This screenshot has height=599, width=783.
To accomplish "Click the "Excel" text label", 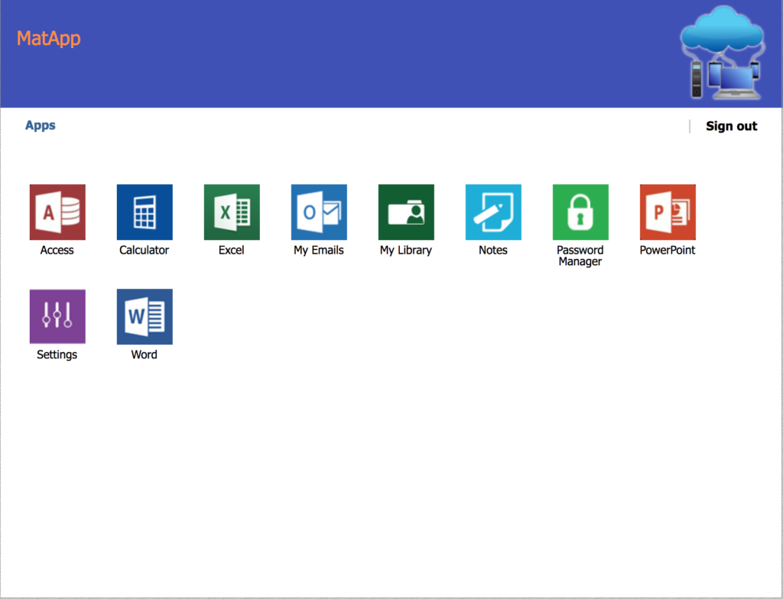I will pos(231,250).
